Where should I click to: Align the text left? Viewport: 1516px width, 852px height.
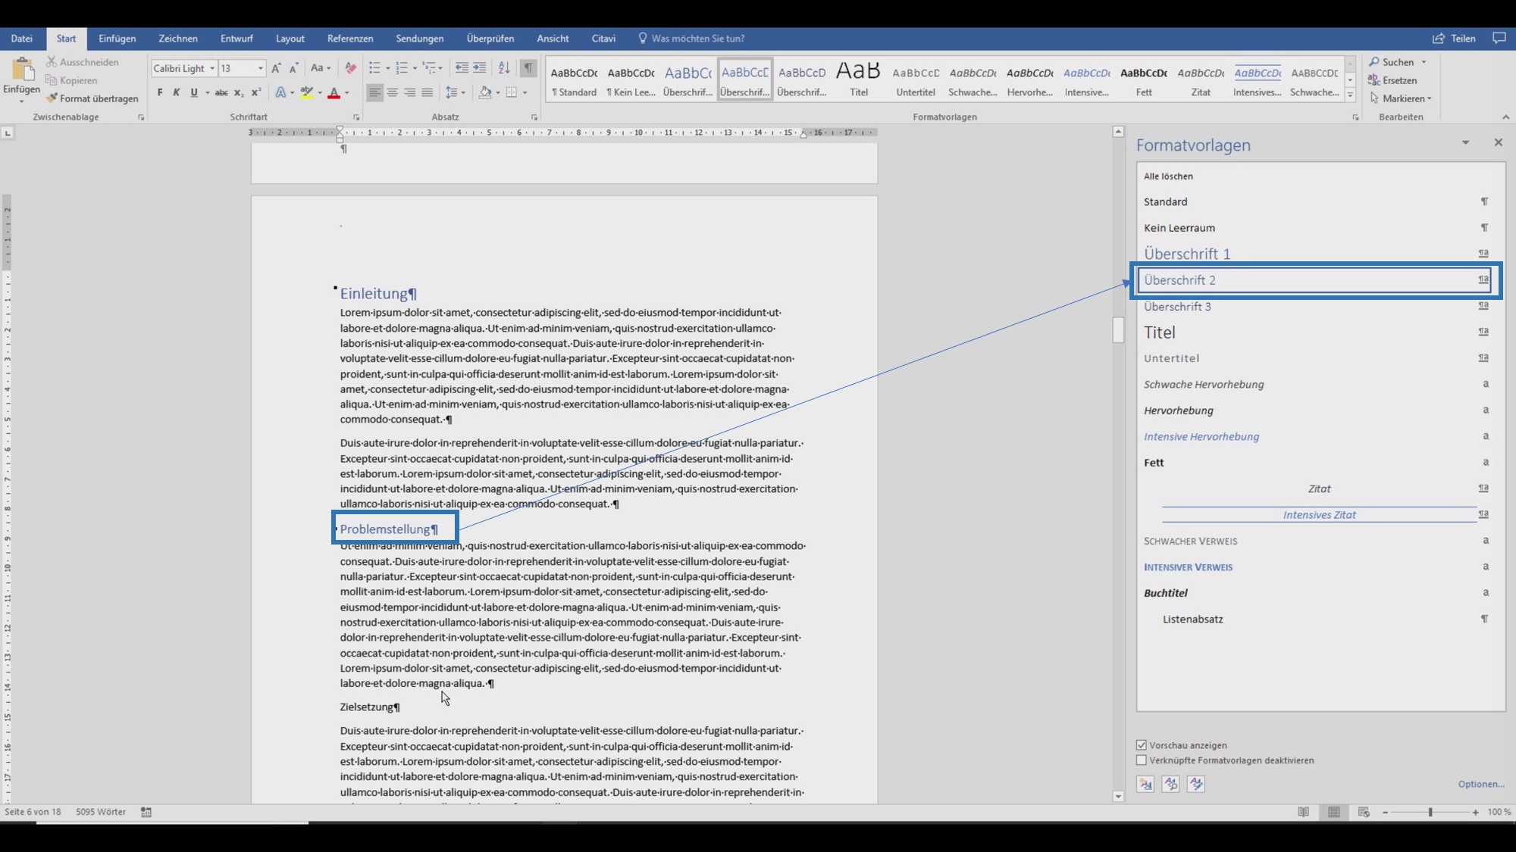375,92
